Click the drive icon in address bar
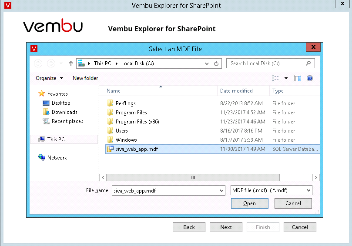352x246 pixels. point(81,63)
